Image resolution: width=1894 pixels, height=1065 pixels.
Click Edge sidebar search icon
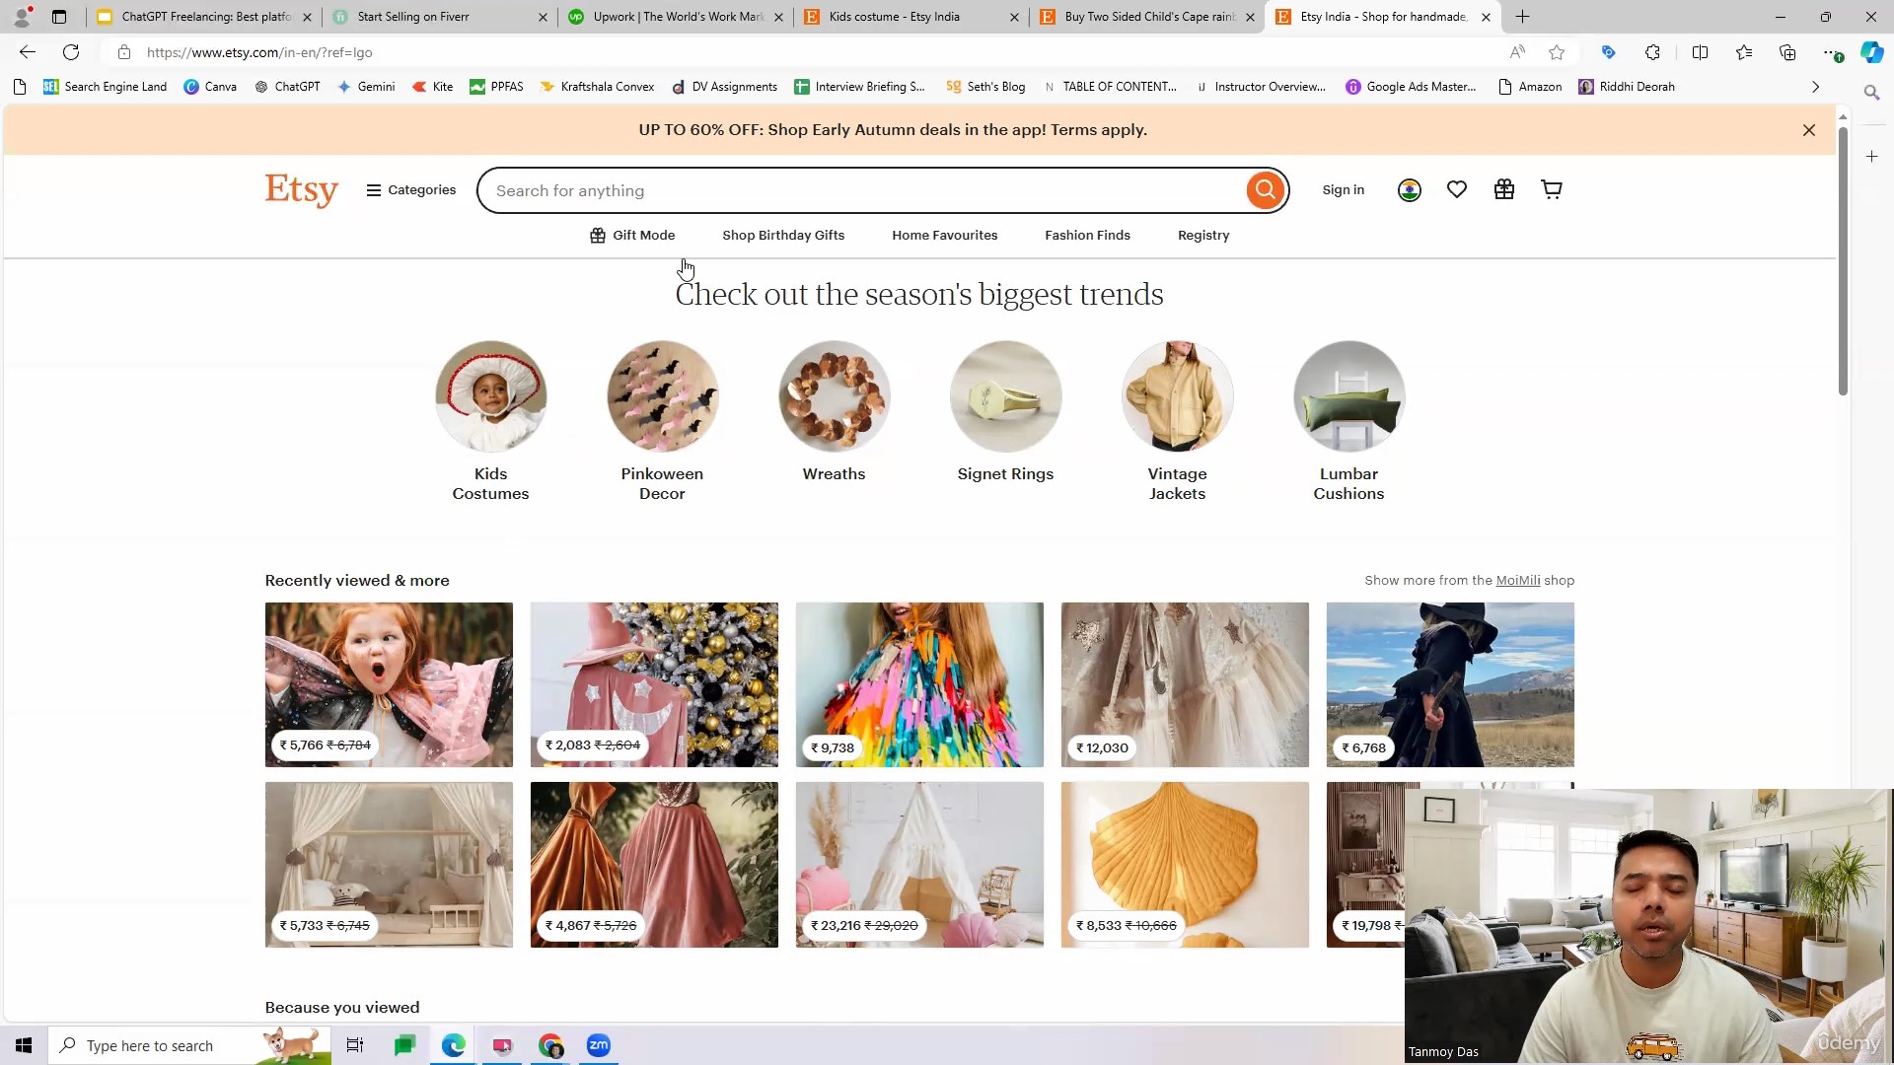1872,92
